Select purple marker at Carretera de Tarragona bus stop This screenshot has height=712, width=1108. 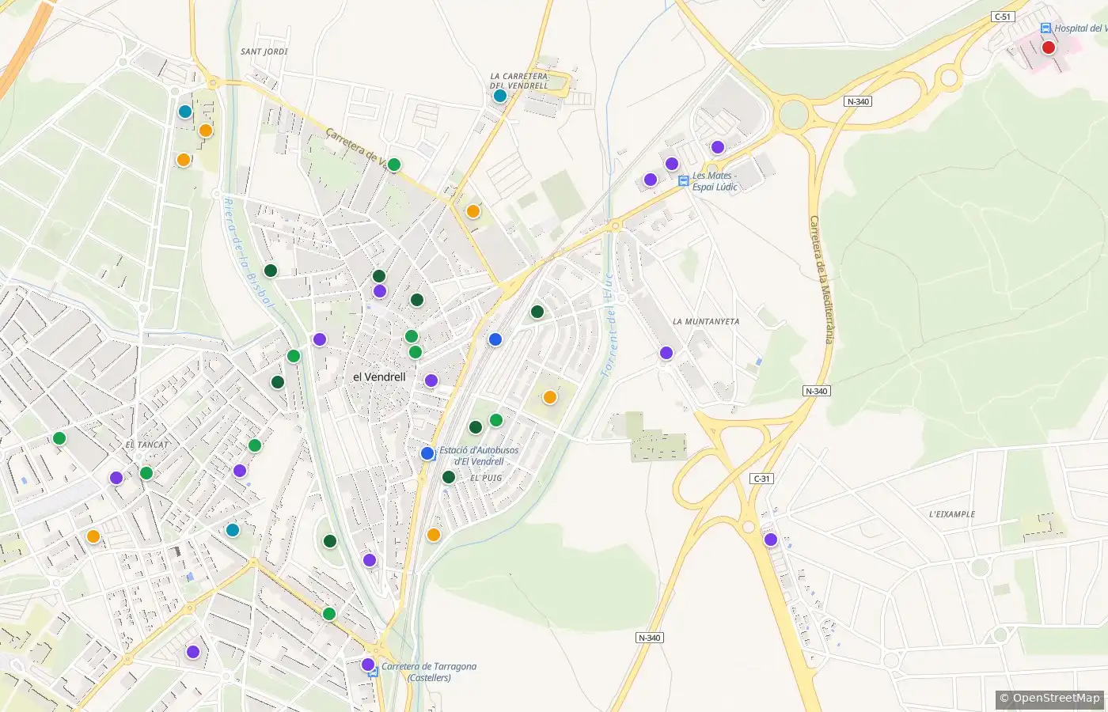368,665
